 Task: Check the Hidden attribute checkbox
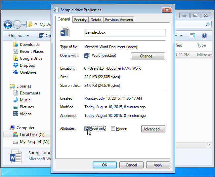click(x=113, y=129)
